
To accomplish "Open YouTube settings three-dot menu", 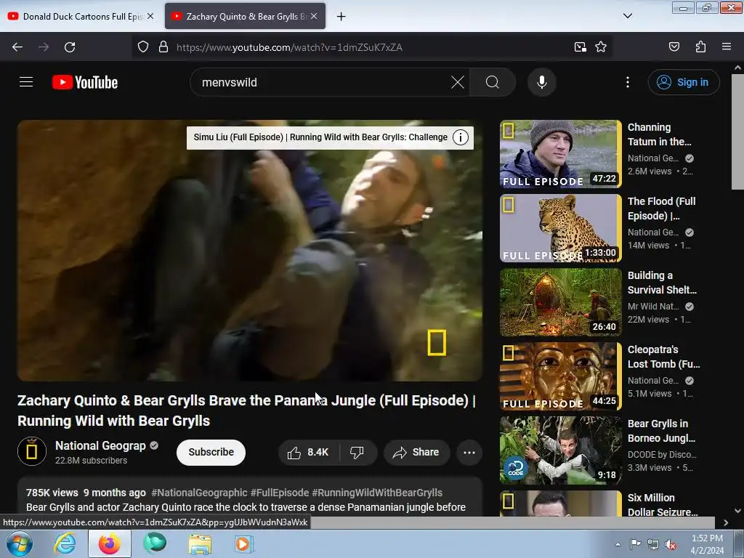I will (628, 82).
